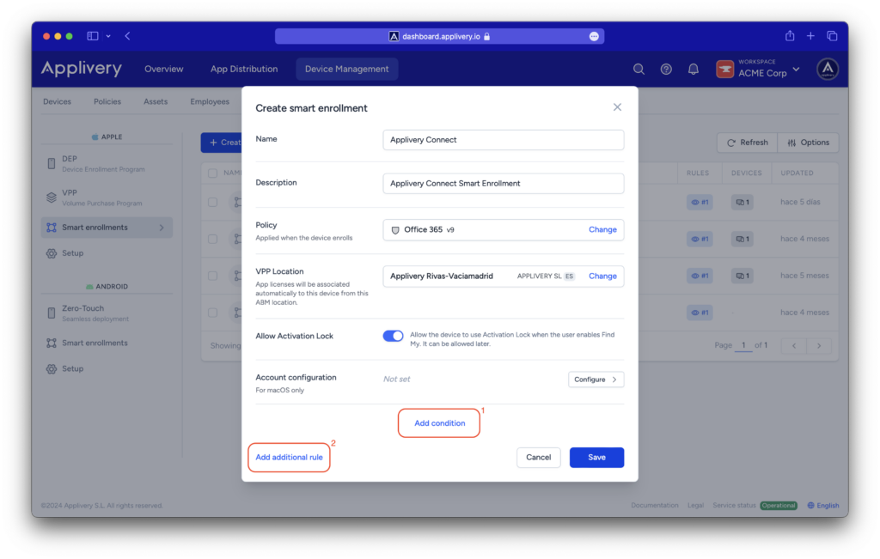Select Device Management menu
The width and height of the screenshot is (880, 559).
(x=347, y=69)
